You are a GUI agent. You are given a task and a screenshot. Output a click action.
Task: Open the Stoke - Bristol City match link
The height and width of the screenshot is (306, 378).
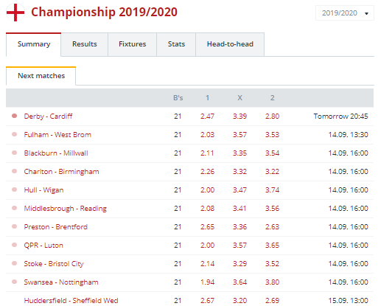(x=54, y=264)
